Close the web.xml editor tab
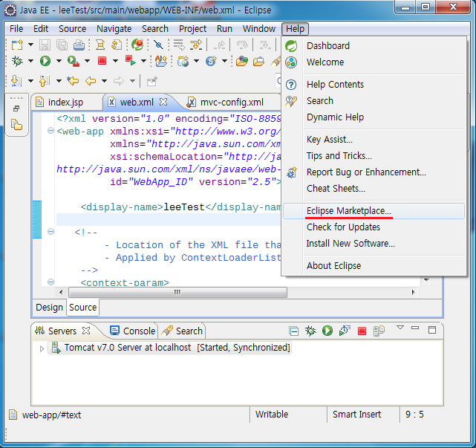The width and height of the screenshot is (476, 448). [163, 102]
